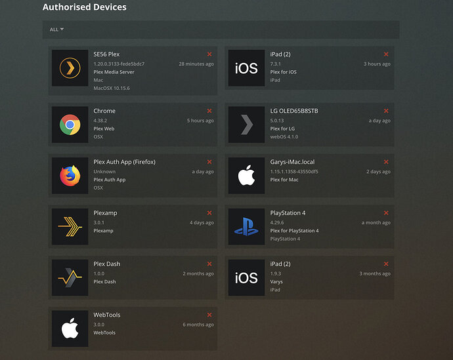Select the PlayStation 4 device title
453x360 pixels.
pos(288,213)
